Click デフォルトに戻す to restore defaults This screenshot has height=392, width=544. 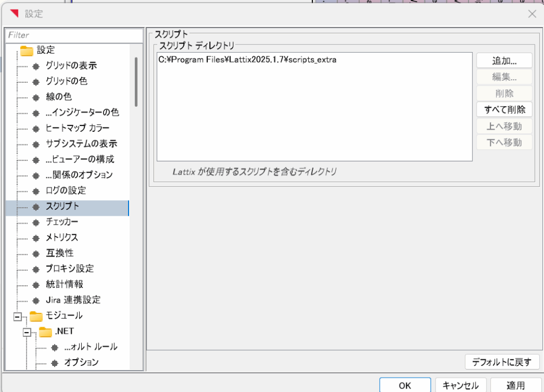click(x=502, y=362)
